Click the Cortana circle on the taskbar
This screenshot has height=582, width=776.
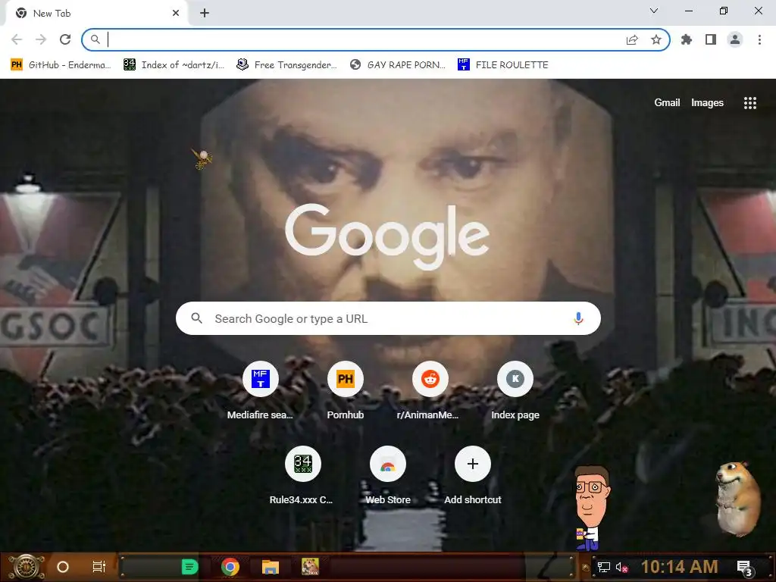click(63, 567)
